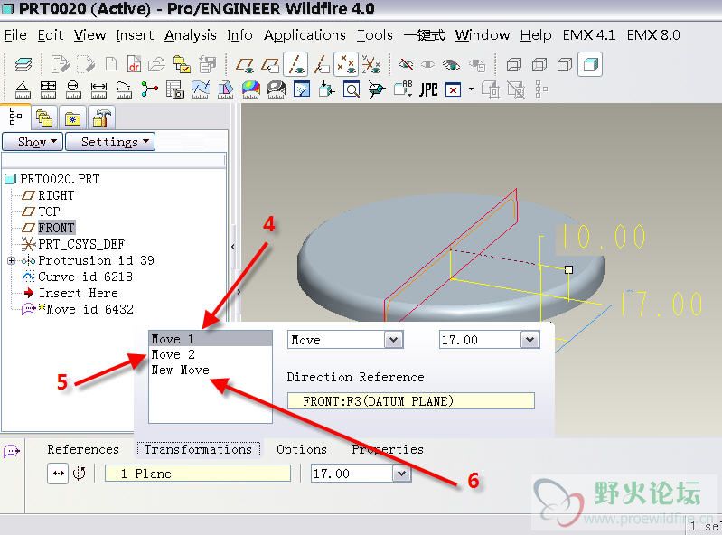The image size is (722, 535).
Task: Click the box with arrows icon
Action: 326,89
